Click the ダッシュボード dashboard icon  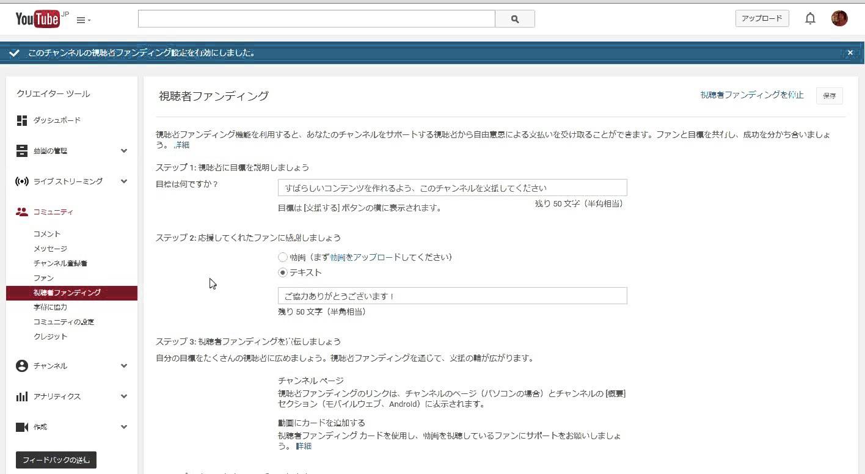[22, 120]
